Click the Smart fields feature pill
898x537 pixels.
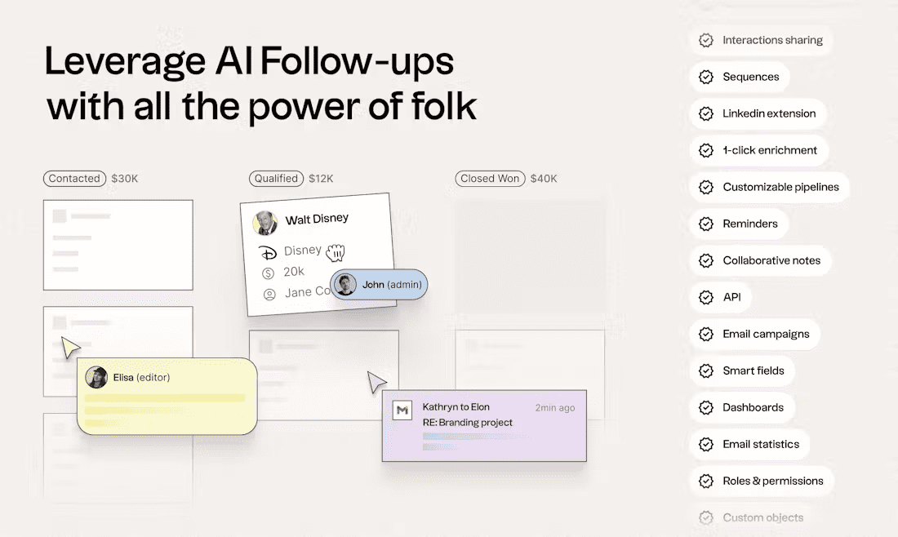[742, 371]
